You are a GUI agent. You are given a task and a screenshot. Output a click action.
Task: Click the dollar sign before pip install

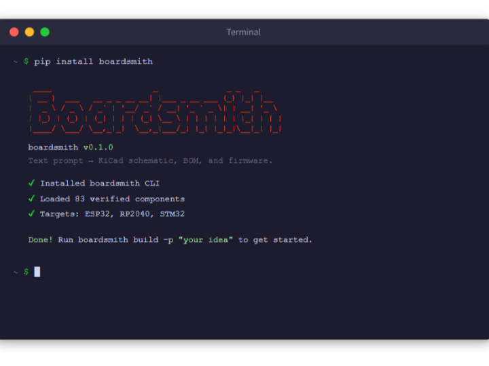(x=26, y=62)
